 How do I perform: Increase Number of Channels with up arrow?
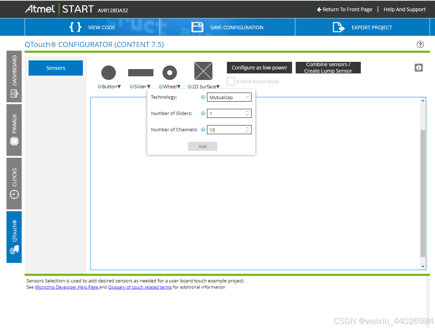(x=247, y=128)
